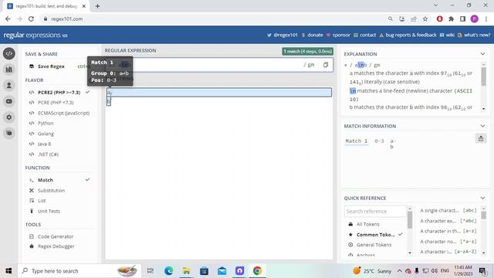Click the quick reference tokens scrollbar
This screenshot has height=278, width=494.
pos(484,215)
